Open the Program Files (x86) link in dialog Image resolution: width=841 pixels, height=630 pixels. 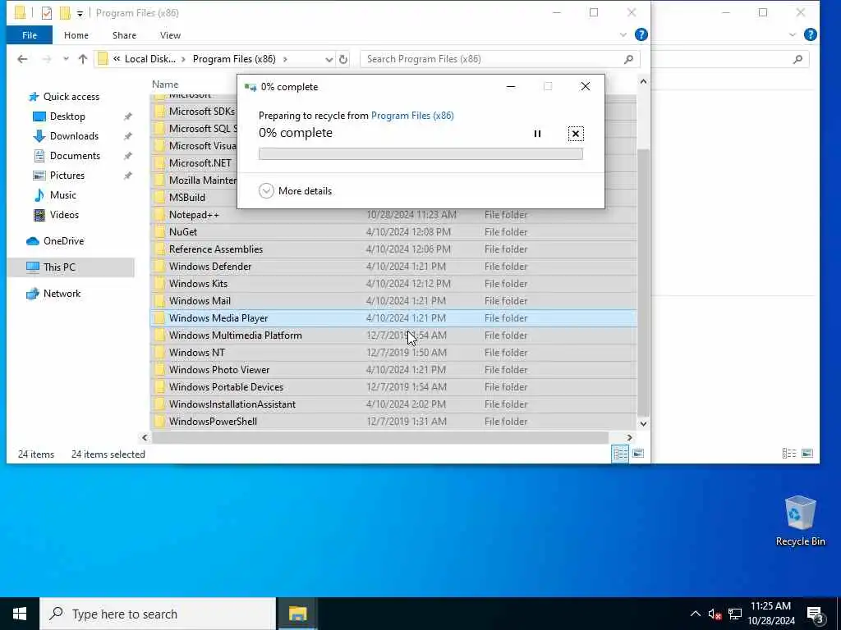click(x=412, y=116)
